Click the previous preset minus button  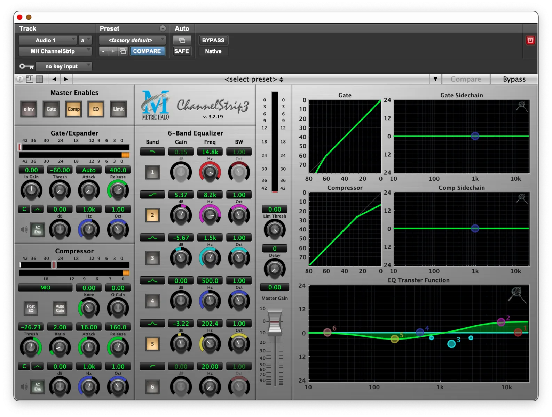pos(103,51)
